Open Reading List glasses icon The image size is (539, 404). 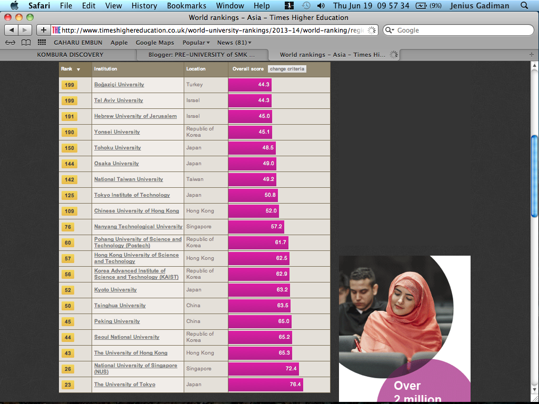point(11,43)
